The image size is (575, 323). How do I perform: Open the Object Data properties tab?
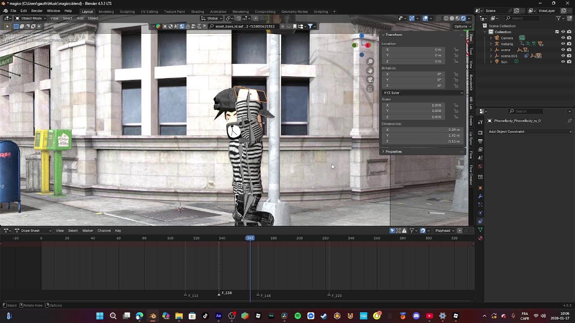[x=480, y=230]
